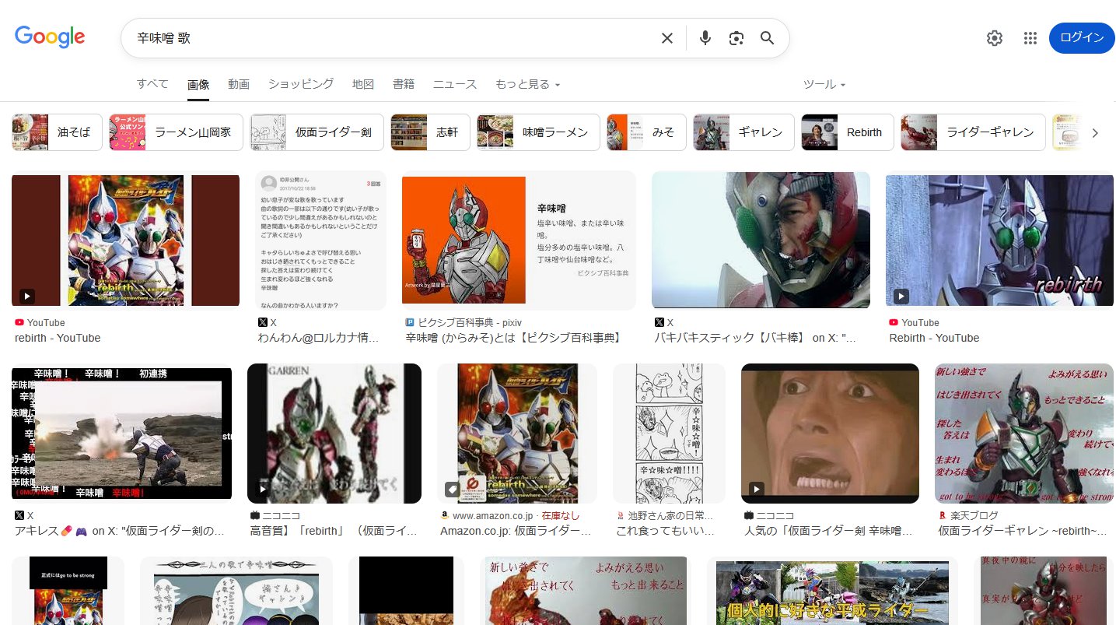Click わんわん@ロルカナ情 title link
Image resolution: width=1116 pixels, height=625 pixels.
pyautogui.click(x=319, y=338)
